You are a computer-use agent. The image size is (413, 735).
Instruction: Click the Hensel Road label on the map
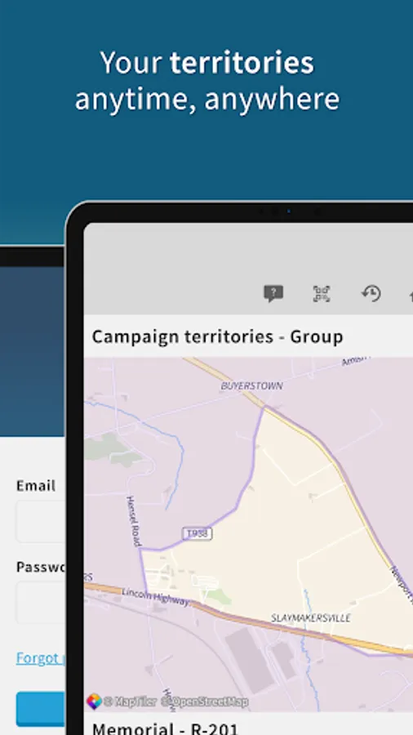(x=134, y=521)
